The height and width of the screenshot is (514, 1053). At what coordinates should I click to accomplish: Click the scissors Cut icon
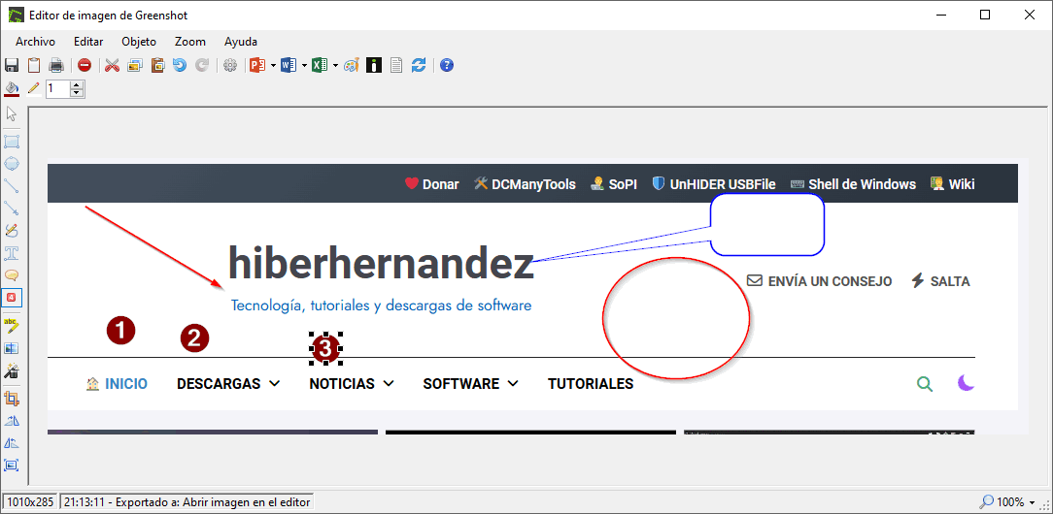(x=112, y=65)
